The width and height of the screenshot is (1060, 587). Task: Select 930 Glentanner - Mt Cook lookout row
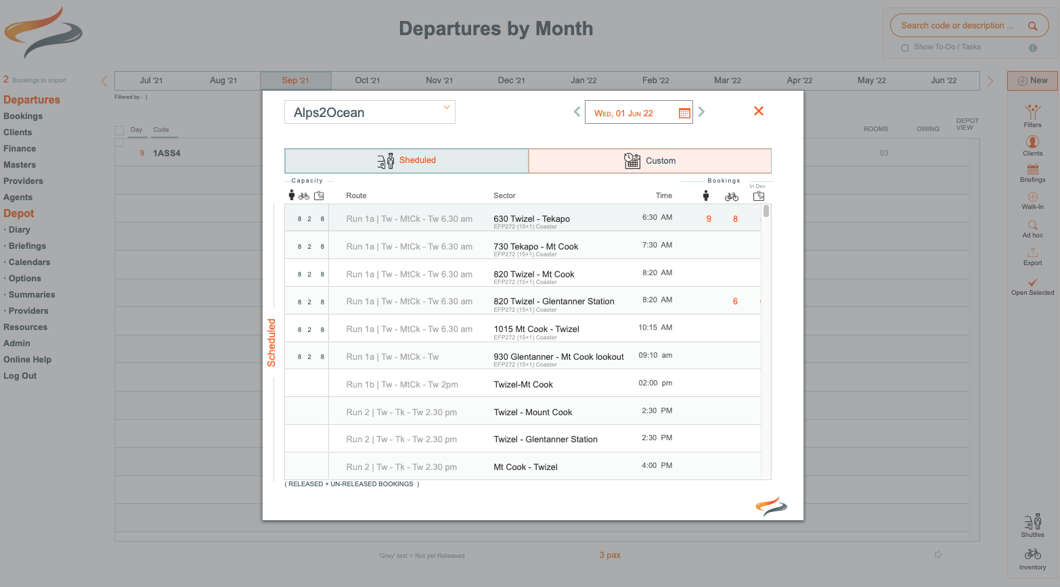[x=523, y=356]
